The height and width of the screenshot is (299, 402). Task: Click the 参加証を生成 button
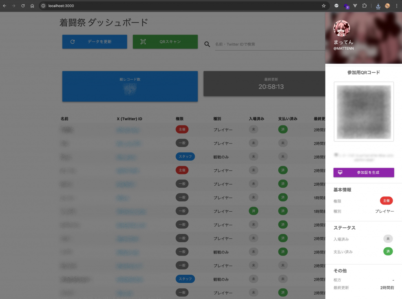point(364,172)
